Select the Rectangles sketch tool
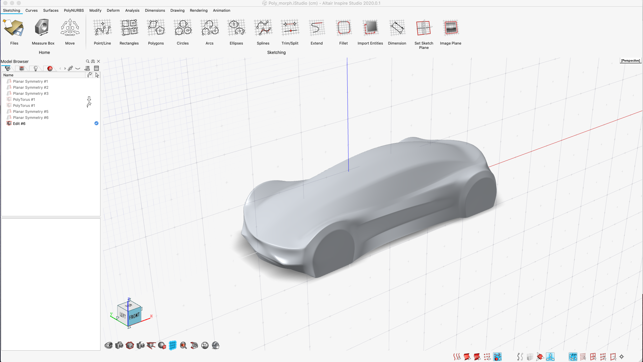 pos(129,32)
